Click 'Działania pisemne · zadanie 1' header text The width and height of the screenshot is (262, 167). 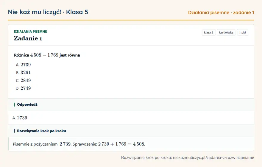(x=221, y=13)
